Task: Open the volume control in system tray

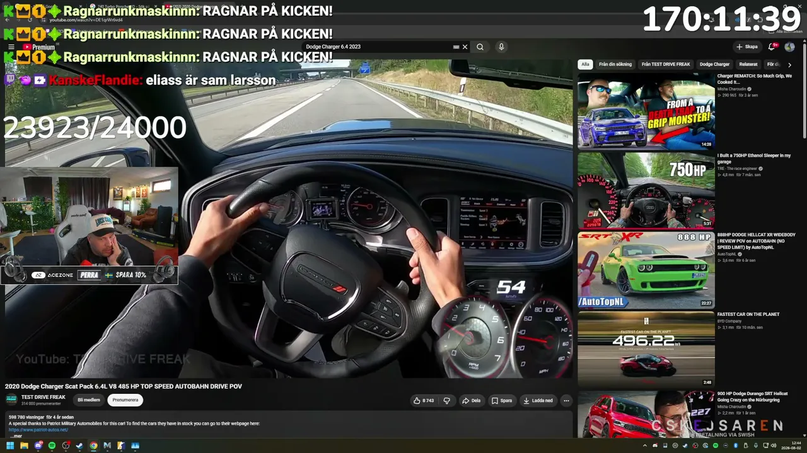Action: (775, 445)
